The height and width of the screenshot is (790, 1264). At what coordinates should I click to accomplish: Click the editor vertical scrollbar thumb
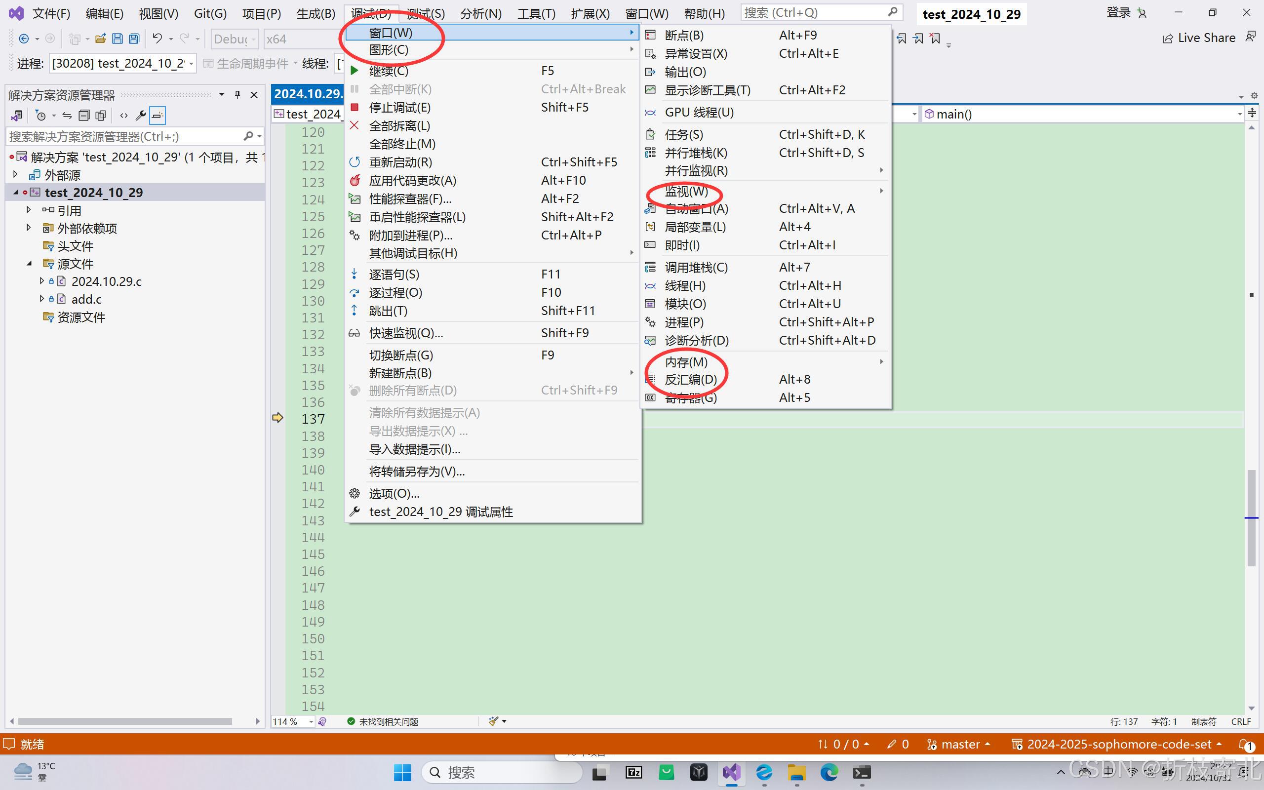coord(1252,518)
